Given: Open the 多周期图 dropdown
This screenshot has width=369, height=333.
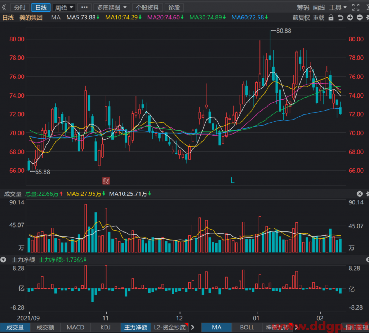Looking at the screenshot, I should (112, 8).
